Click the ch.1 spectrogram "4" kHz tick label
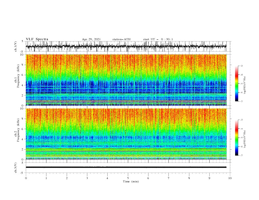This screenshot has height=200, width=259. click(23, 85)
